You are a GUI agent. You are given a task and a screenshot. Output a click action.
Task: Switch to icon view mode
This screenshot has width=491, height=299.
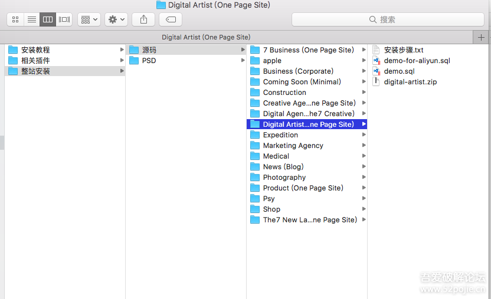point(15,19)
